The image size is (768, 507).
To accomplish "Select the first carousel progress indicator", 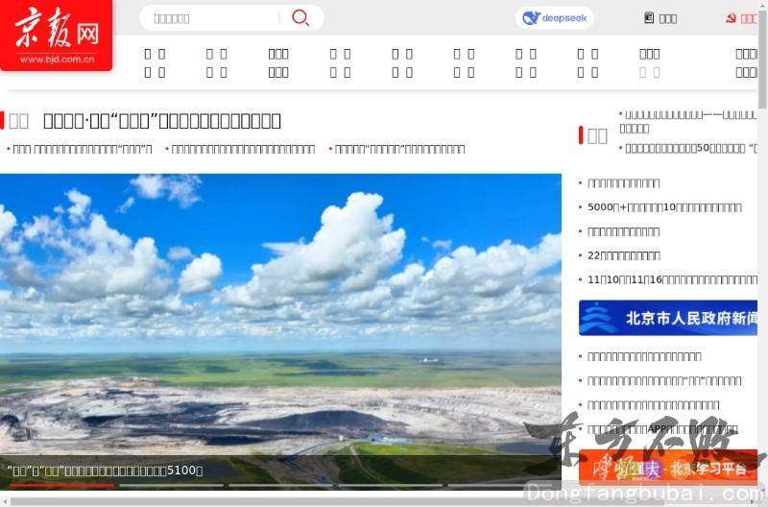I will (58, 486).
